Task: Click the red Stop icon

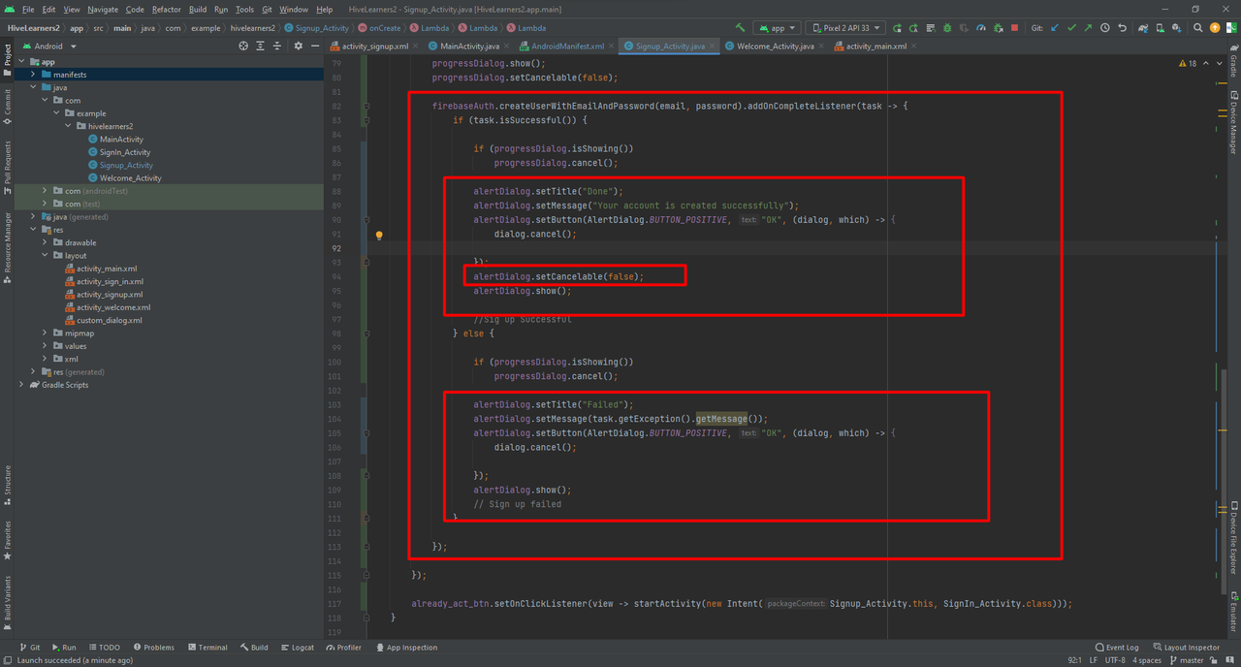Action: point(1015,28)
